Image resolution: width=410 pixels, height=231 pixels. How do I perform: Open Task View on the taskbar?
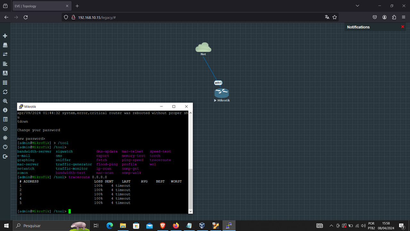click(x=96, y=226)
